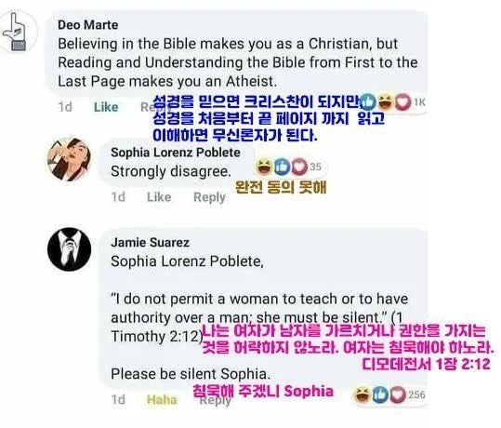
Task: Open Sophia Lorenz Poblete's avatar
Action: 69,159
